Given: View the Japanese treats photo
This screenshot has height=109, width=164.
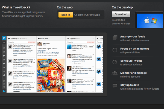Looking at the screenshot, I should coord(51,75).
